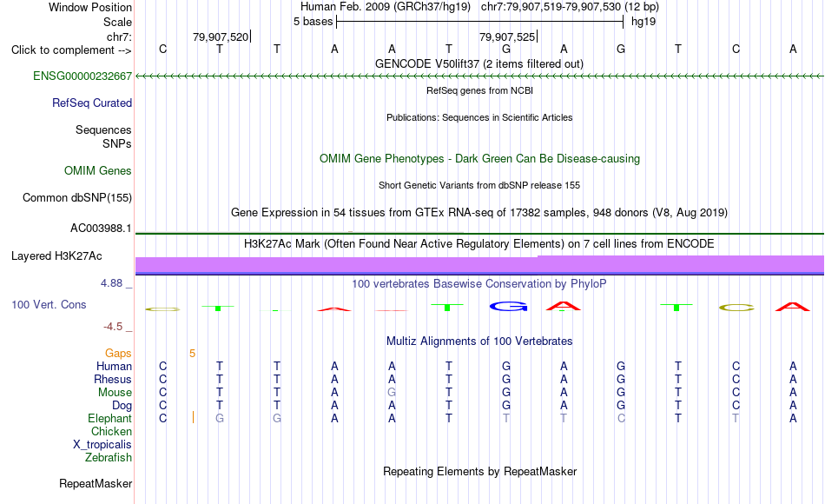Select the X_tropicalis alignment row label
Image resolution: width=825 pixels, height=504 pixels.
(x=102, y=445)
